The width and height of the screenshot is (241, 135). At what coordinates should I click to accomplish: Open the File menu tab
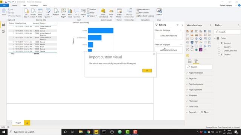click(4, 5)
